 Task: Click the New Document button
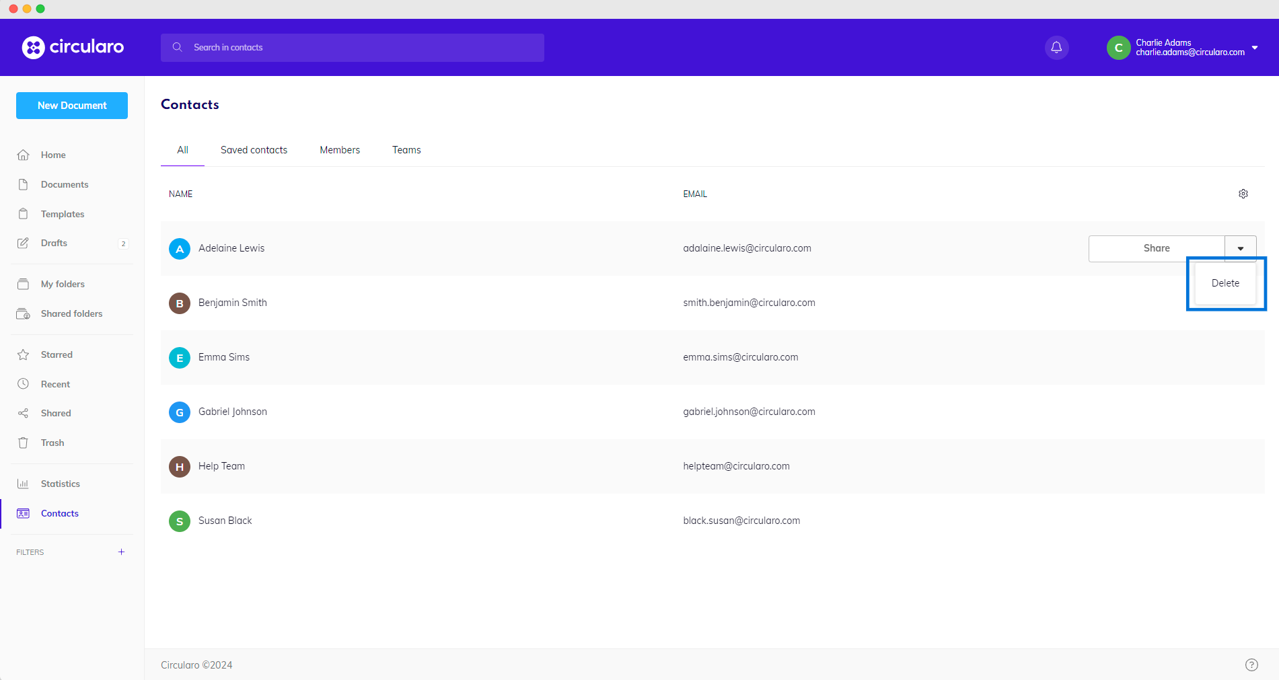[x=72, y=106]
